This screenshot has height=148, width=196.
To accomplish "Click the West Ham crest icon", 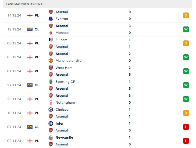I will point(51,68).
